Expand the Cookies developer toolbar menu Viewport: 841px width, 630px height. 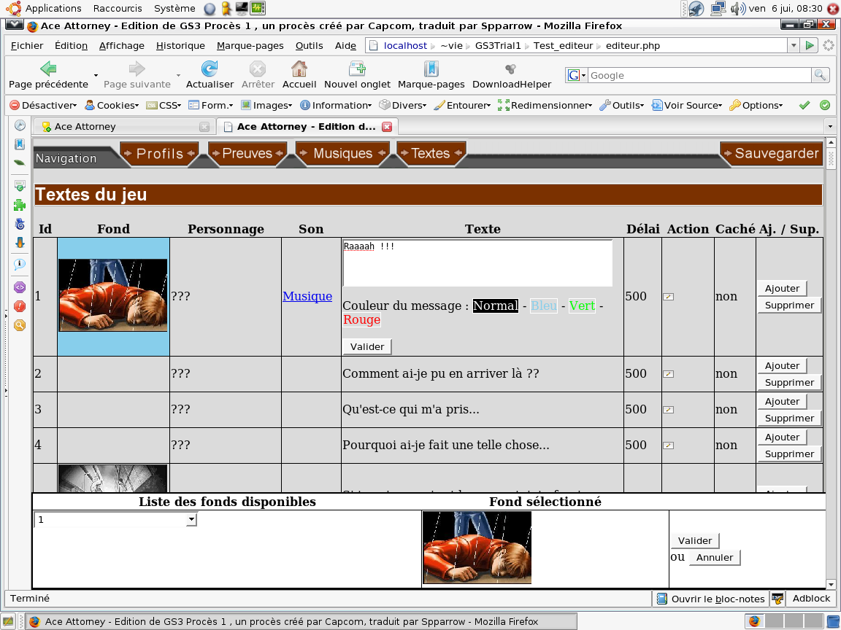(112, 105)
